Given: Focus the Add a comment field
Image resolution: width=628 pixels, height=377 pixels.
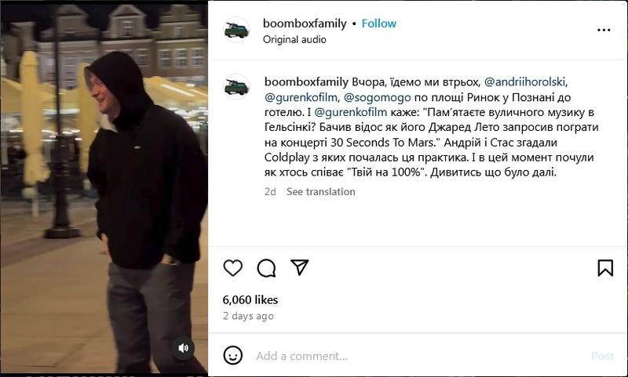Looking at the screenshot, I should (x=421, y=356).
